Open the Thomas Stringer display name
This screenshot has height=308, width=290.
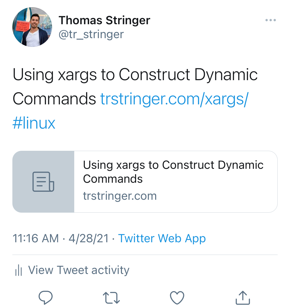click(104, 20)
